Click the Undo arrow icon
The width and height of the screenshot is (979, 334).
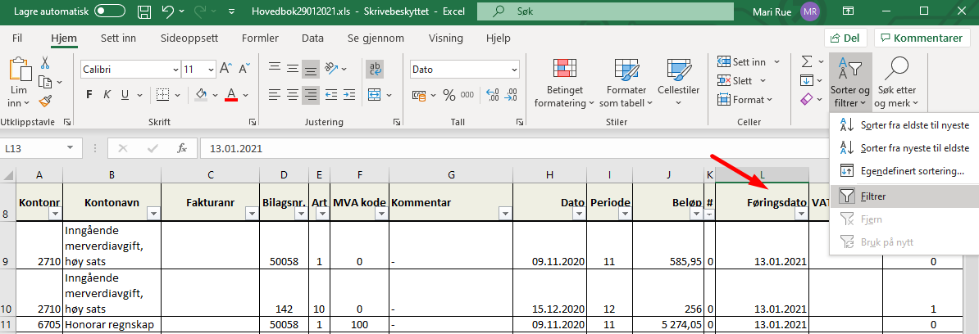click(x=168, y=12)
